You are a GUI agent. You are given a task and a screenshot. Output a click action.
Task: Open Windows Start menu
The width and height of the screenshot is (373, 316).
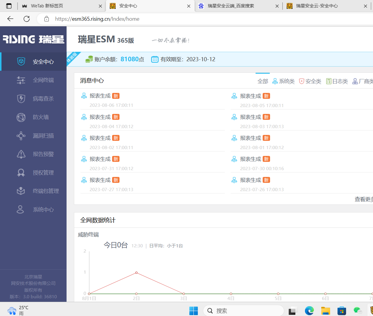[x=193, y=311]
